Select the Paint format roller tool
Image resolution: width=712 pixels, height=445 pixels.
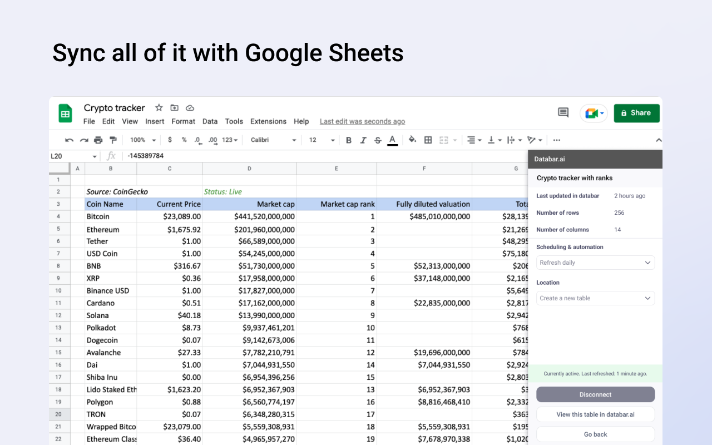[113, 140]
